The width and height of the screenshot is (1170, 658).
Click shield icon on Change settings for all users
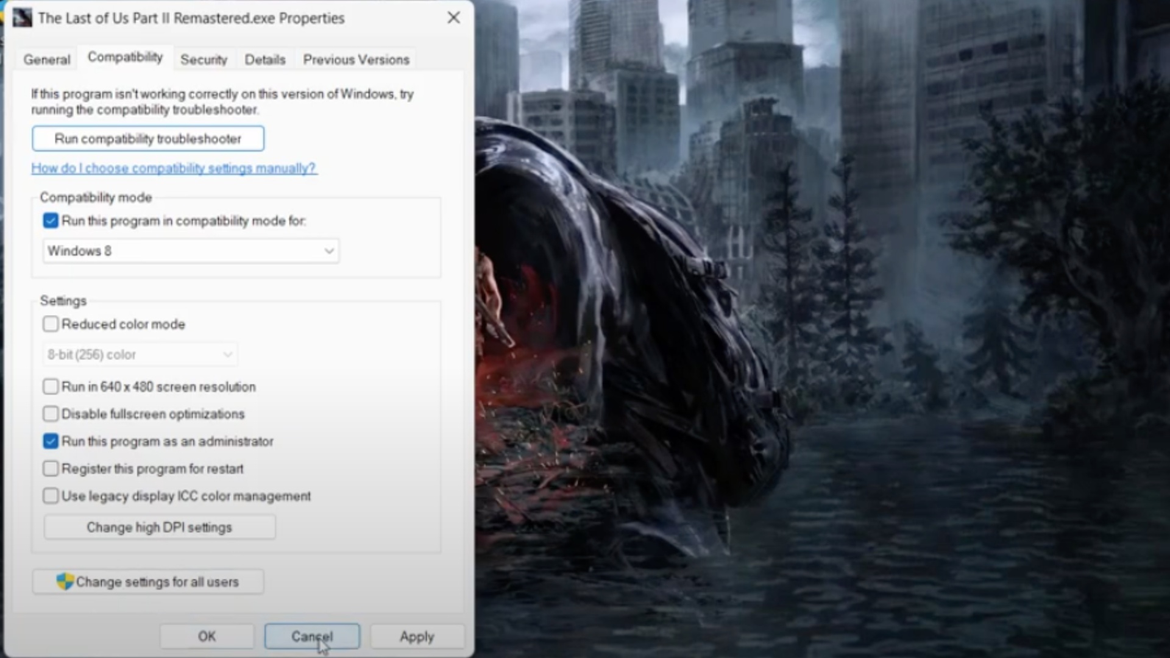[x=65, y=581]
